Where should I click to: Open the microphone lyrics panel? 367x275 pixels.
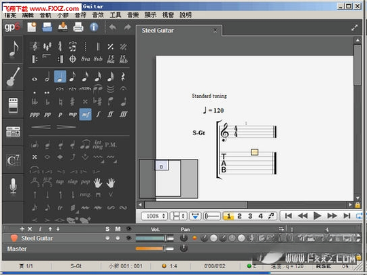(13, 186)
